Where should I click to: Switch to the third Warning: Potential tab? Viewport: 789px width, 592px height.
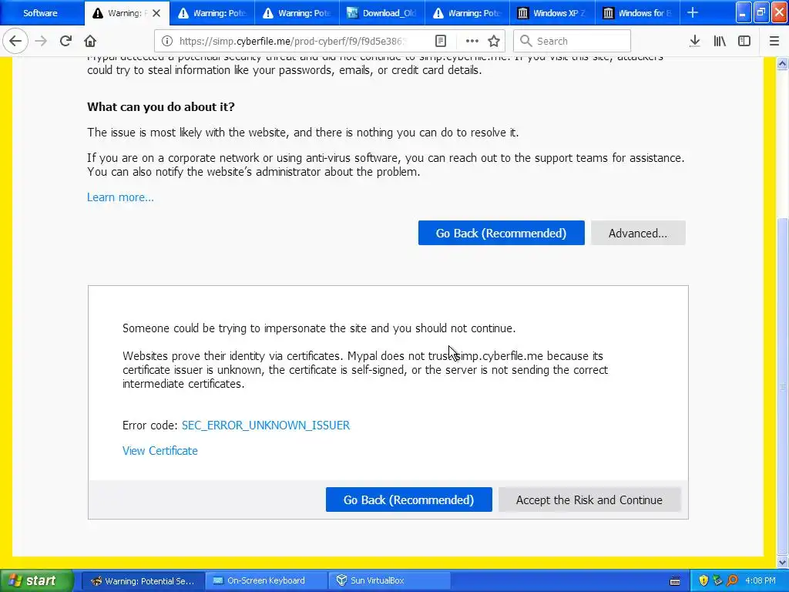[x=297, y=13]
